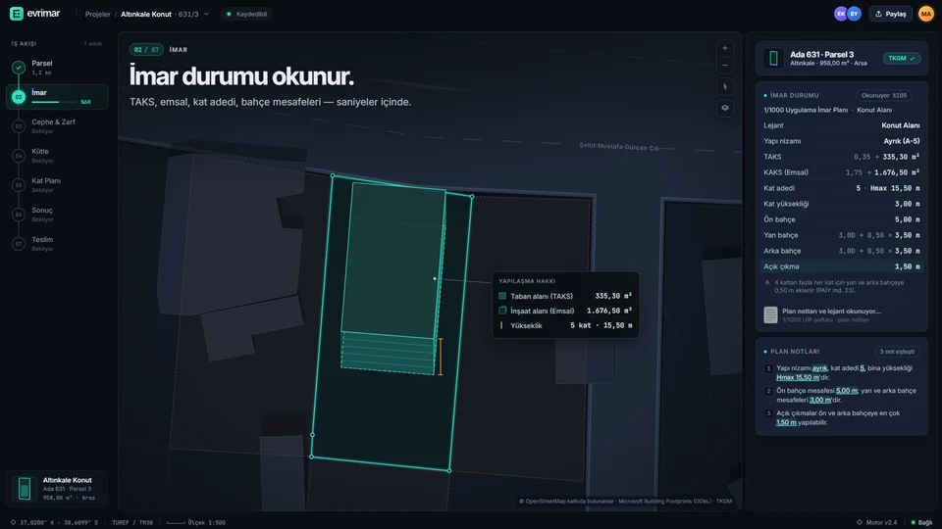Image resolution: width=942 pixels, height=529 pixels.
Task: Click the Yükseklik orange legend marker
Action: point(501,325)
